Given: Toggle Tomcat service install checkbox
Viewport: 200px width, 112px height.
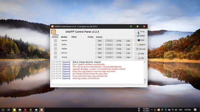Looking at the screenshot, I should 55,57.
